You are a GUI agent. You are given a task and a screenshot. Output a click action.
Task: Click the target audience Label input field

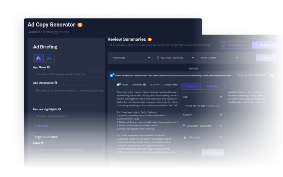(x=67, y=150)
